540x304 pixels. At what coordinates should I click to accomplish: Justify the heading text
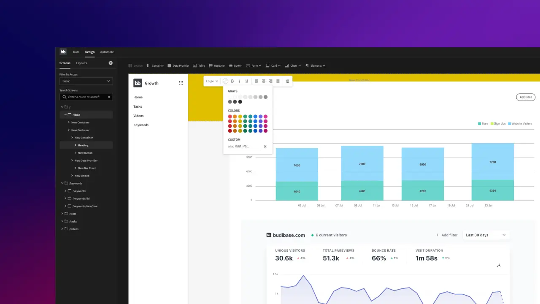278,81
